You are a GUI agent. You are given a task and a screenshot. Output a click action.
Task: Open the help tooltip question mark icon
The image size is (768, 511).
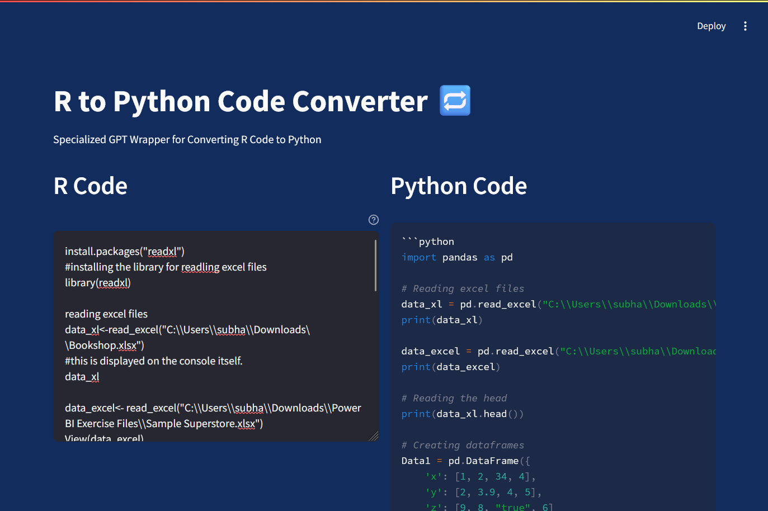pos(373,220)
